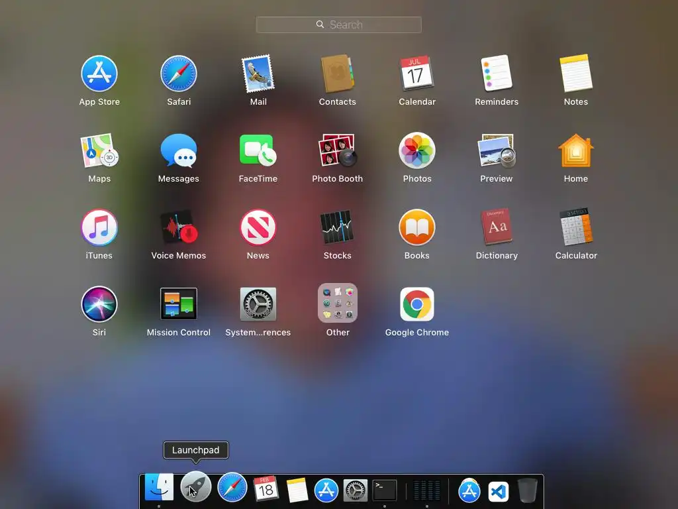This screenshot has height=509, width=678.
Task: Launch Visual Studio Code from the Dock
Action: point(498,492)
